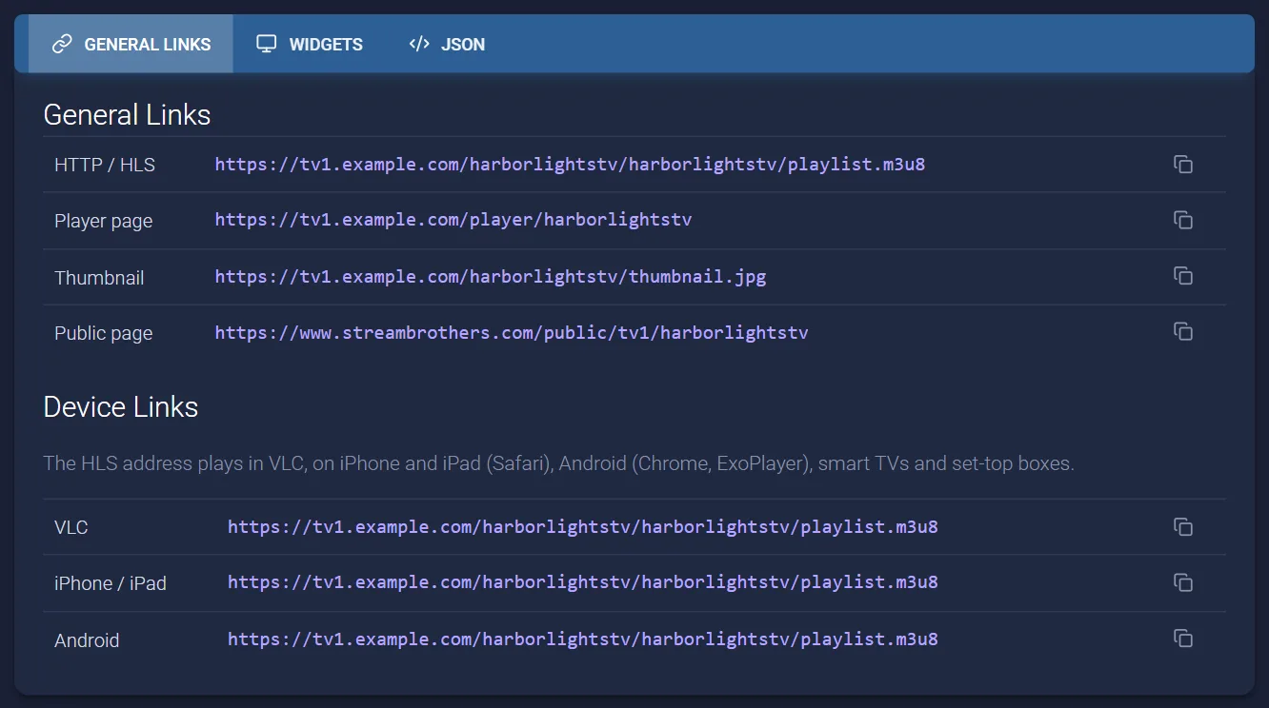Copy the VLC playlist link

(x=1183, y=527)
